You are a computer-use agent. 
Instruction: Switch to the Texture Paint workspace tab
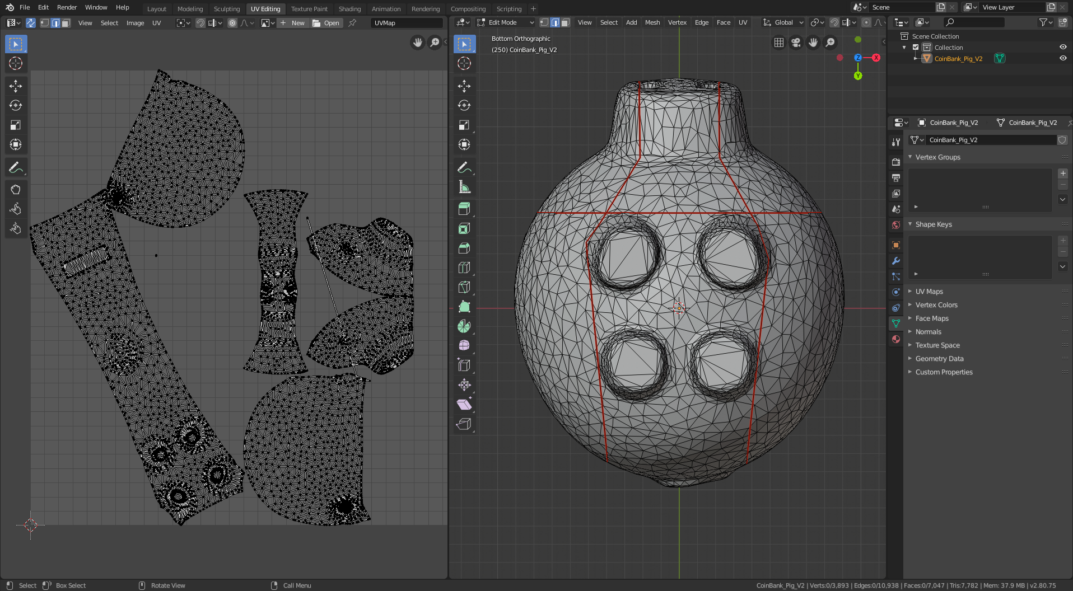click(309, 8)
